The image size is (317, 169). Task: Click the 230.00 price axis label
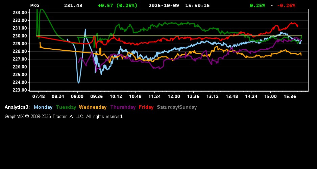pyautogui.click(x=20, y=36)
